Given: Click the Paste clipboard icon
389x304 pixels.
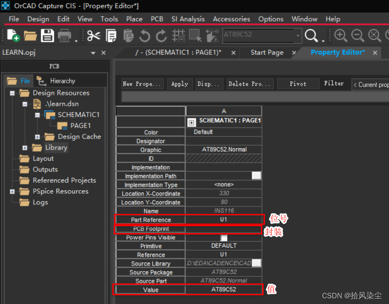Looking at the screenshot, I should point(128,35).
